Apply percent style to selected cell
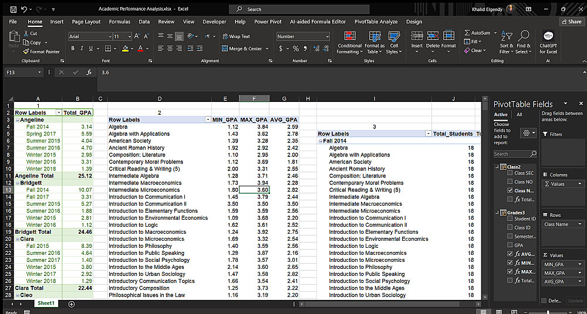Screen dimensions: 587x314 [x=296, y=49]
